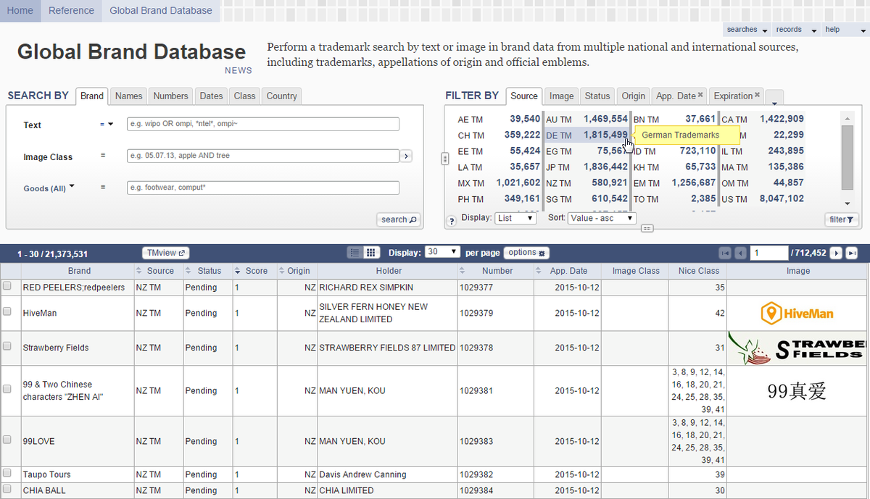Select the HiveMan row checkbox

coord(7,312)
